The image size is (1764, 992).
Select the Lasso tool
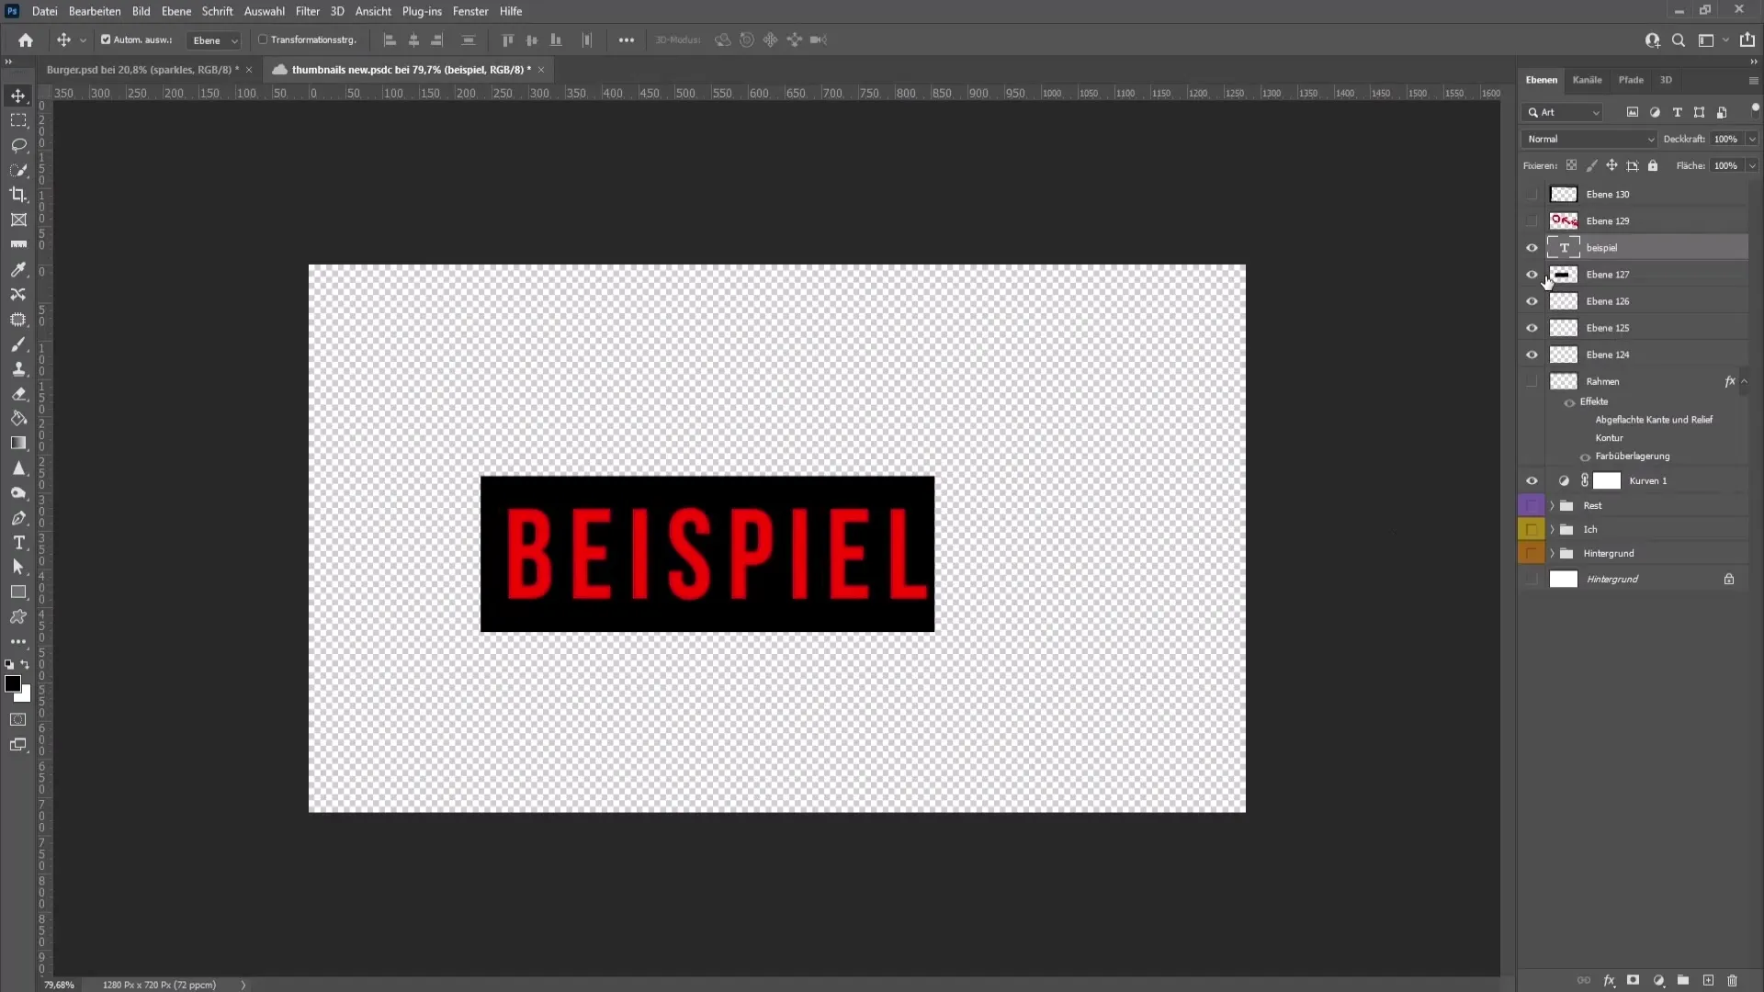pyautogui.click(x=18, y=144)
